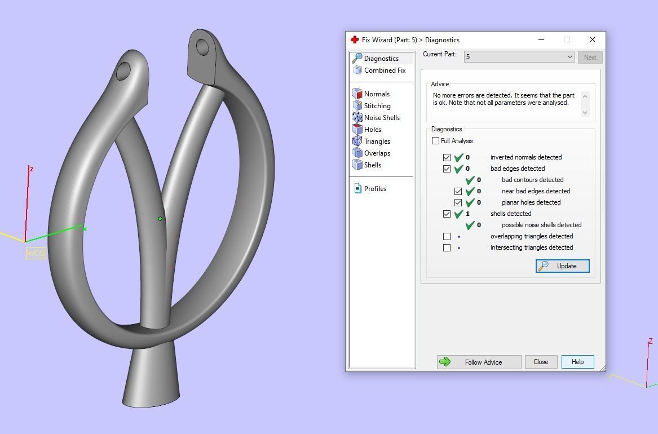Select the Normals repair tool
Screen dimensions: 658x434
pyautogui.click(x=372, y=94)
